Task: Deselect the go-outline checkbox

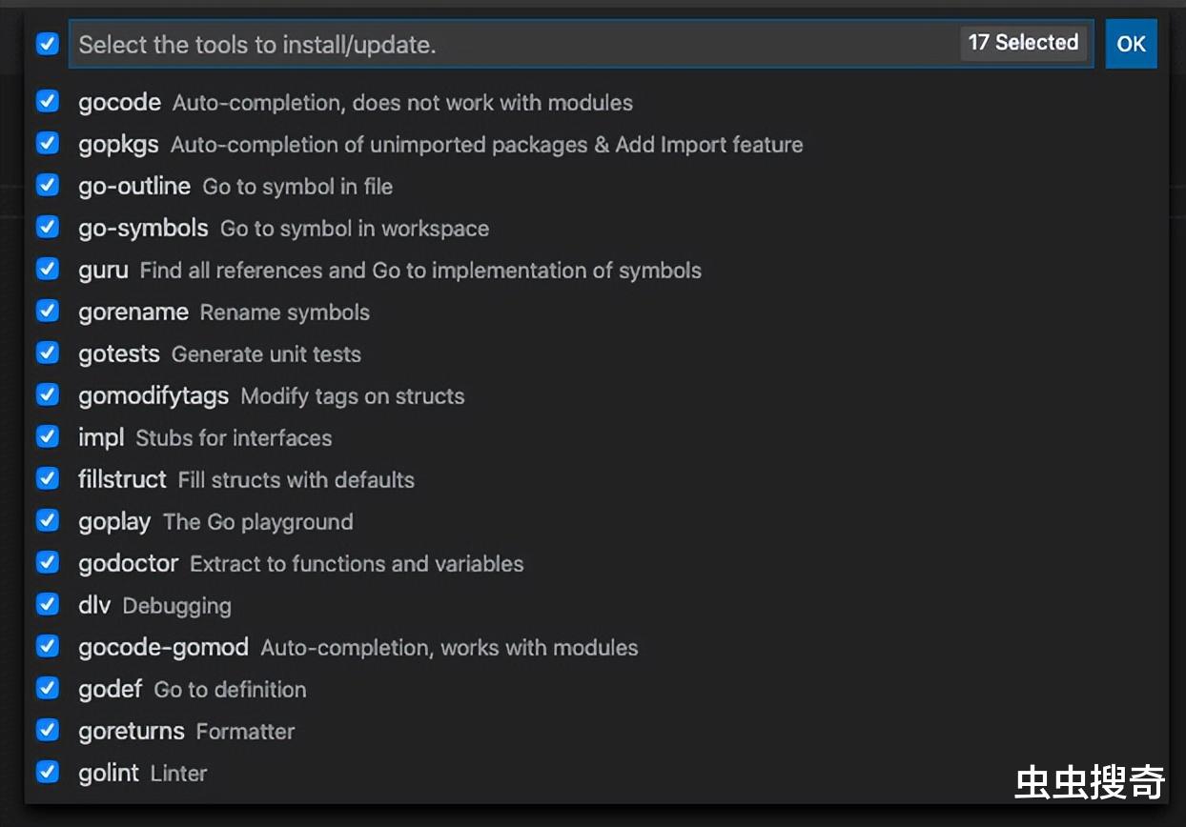Action: click(x=48, y=185)
